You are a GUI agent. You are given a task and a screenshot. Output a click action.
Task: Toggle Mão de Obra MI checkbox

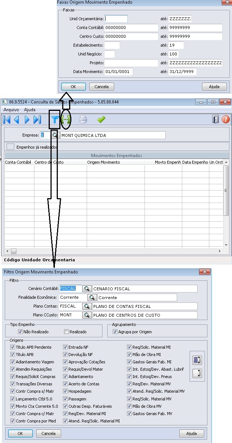coord(130,355)
